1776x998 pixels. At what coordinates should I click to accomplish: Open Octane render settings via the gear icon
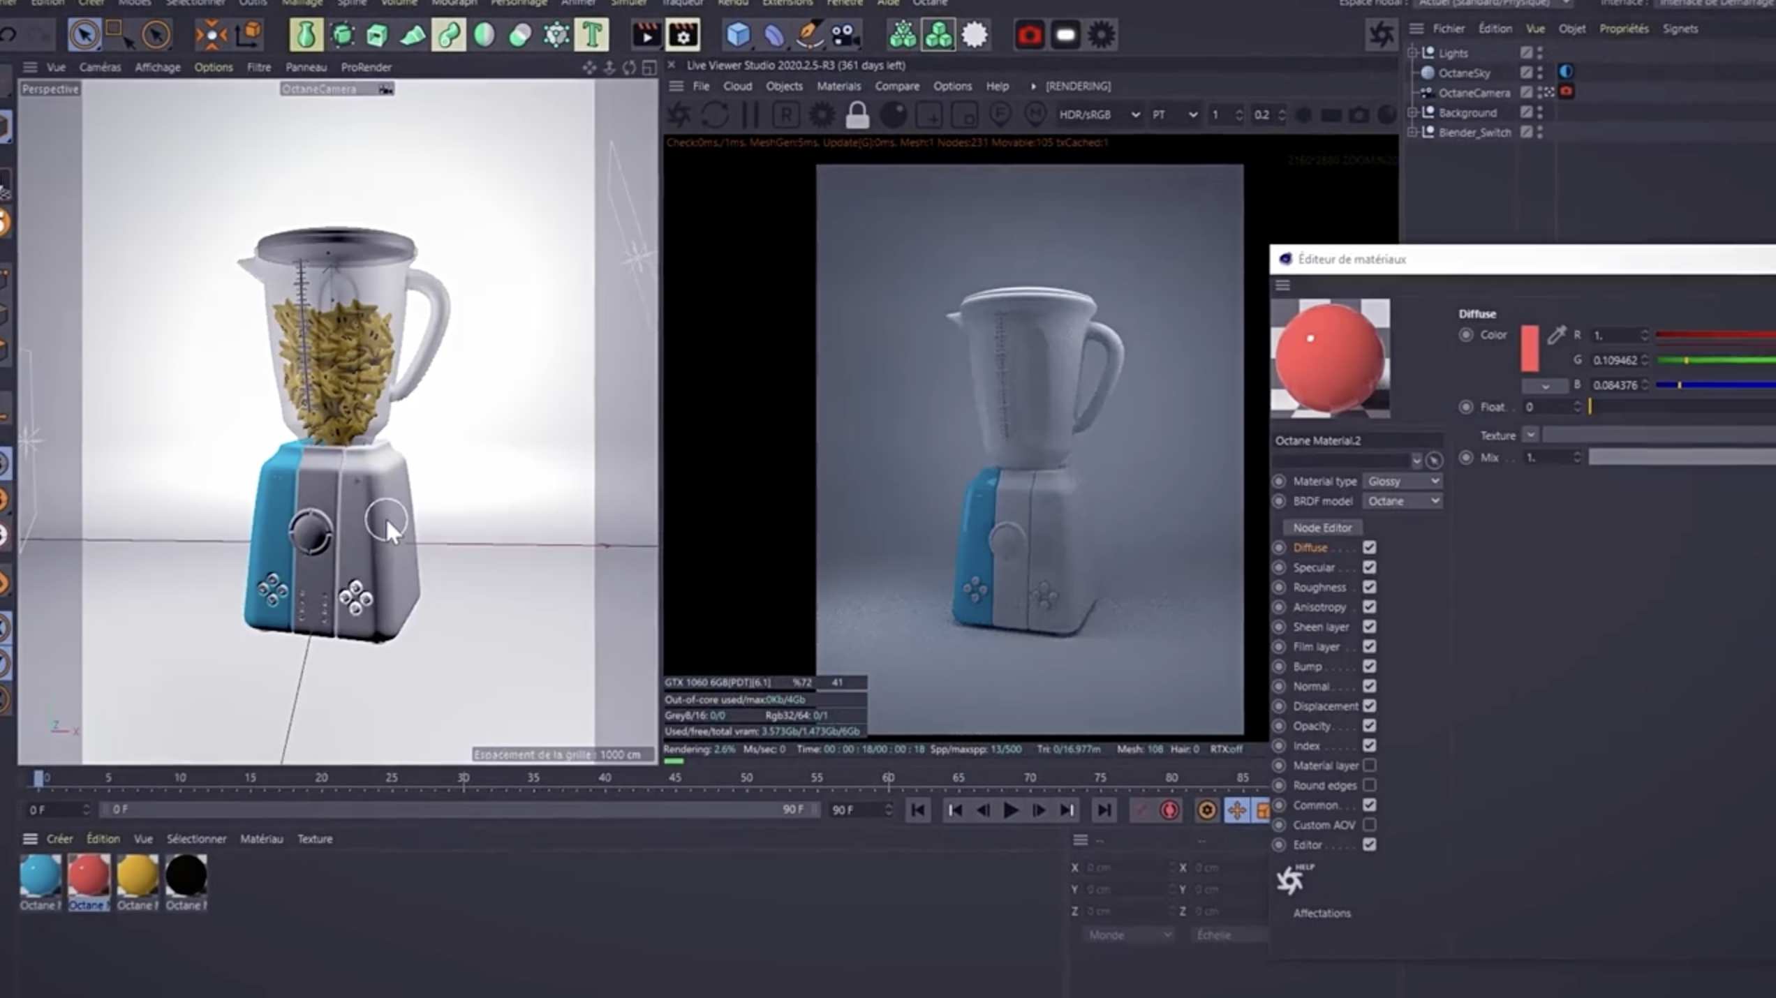1101,34
